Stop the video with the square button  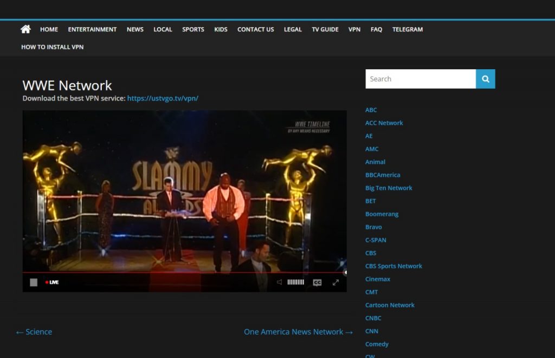[x=34, y=282]
